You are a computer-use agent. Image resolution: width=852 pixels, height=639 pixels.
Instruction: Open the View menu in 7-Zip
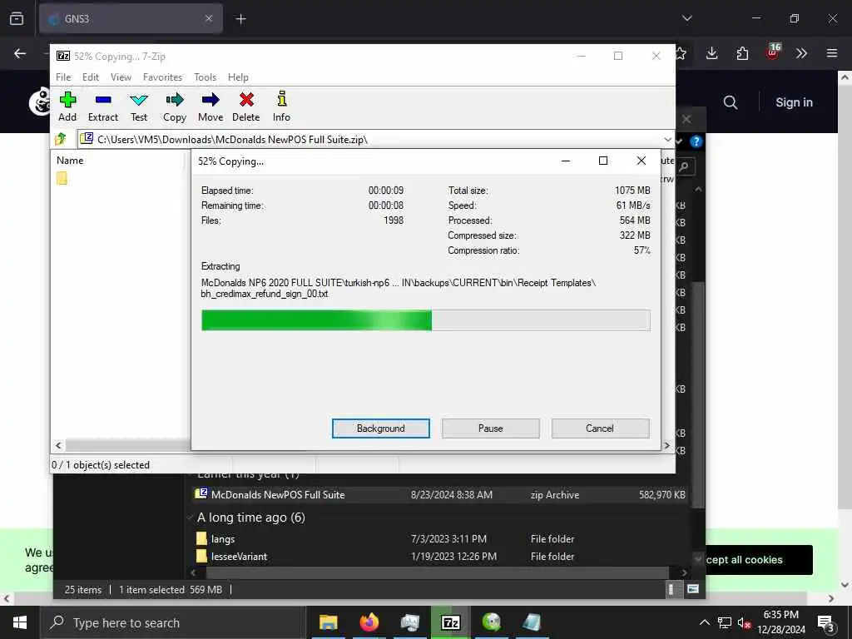[121, 77]
